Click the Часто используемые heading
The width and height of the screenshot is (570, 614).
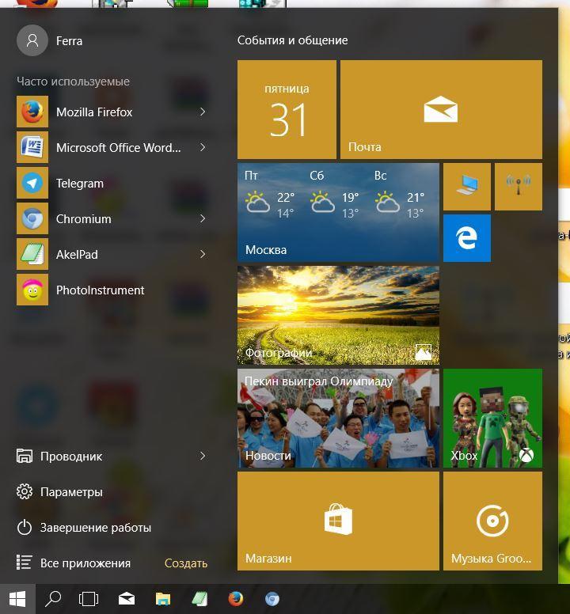click(74, 81)
